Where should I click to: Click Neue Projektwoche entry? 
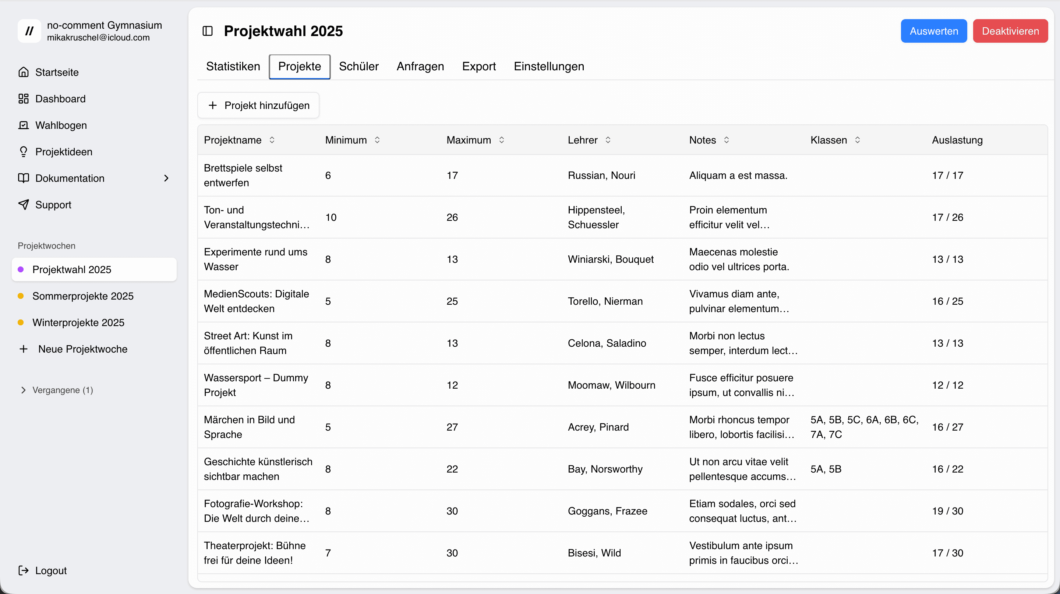(x=94, y=349)
